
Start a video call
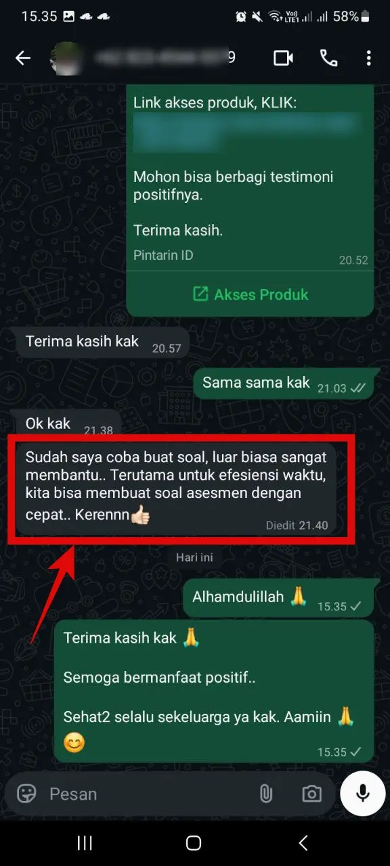tap(283, 58)
